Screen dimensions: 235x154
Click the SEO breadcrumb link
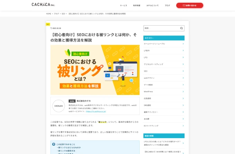[63, 13]
